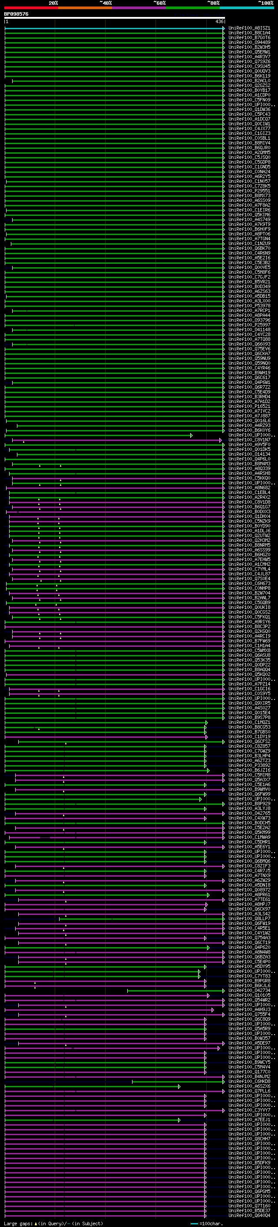This screenshot has width=278, height=1227.
Task: Open hit UniRef100_A8ISZ1
Action: (249, 28)
